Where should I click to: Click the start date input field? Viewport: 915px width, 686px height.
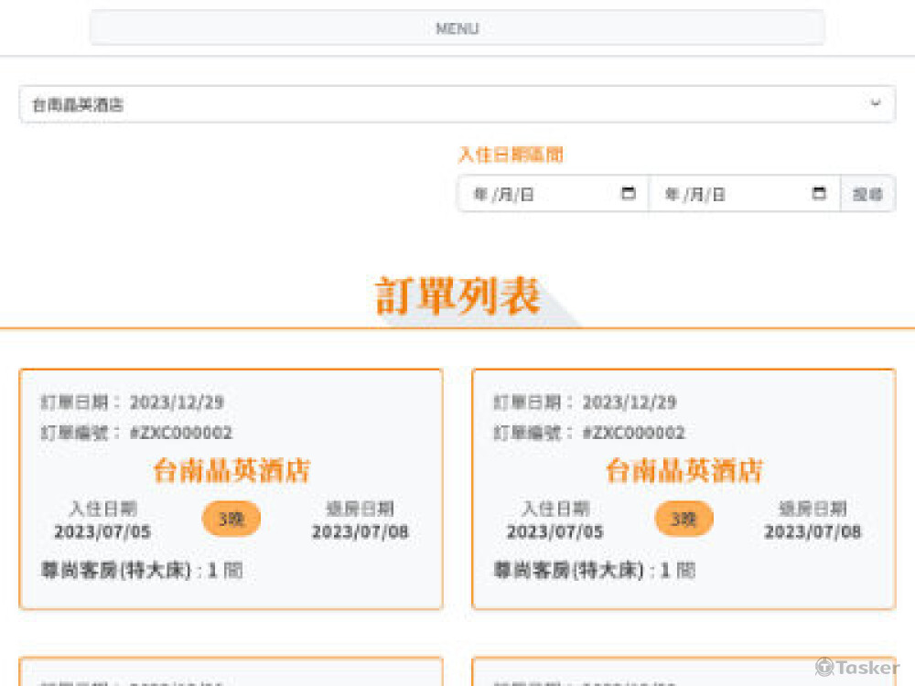pyautogui.click(x=554, y=194)
